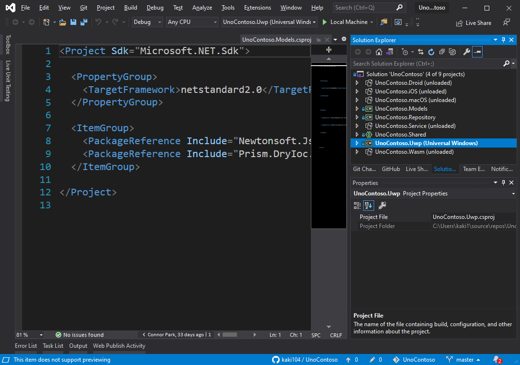This screenshot has height=365, width=520.
Task: Open Local Machine target dropdown arrow
Action: [372, 22]
